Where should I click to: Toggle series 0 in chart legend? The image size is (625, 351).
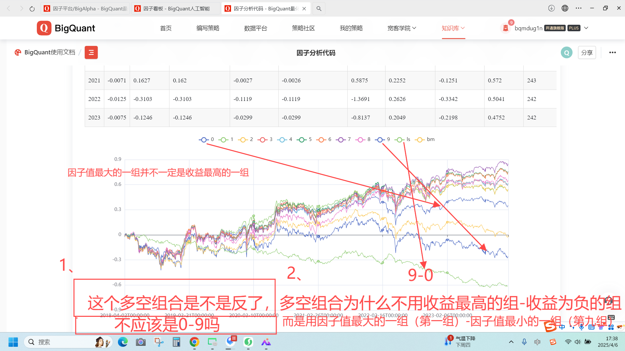[x=207, y=139]
